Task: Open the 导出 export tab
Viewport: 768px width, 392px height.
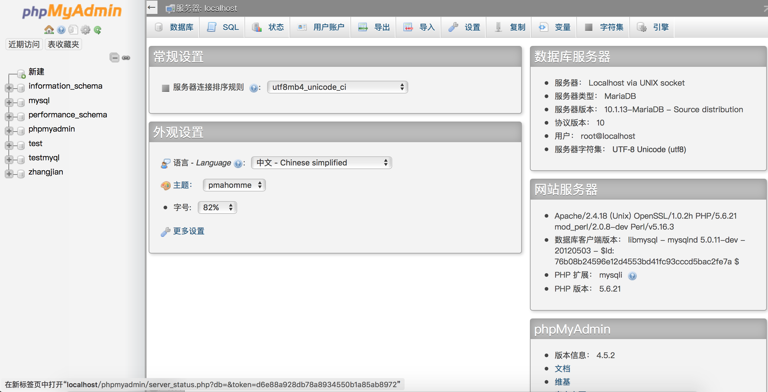Action: pyautogui.click(x=373, y=27)
